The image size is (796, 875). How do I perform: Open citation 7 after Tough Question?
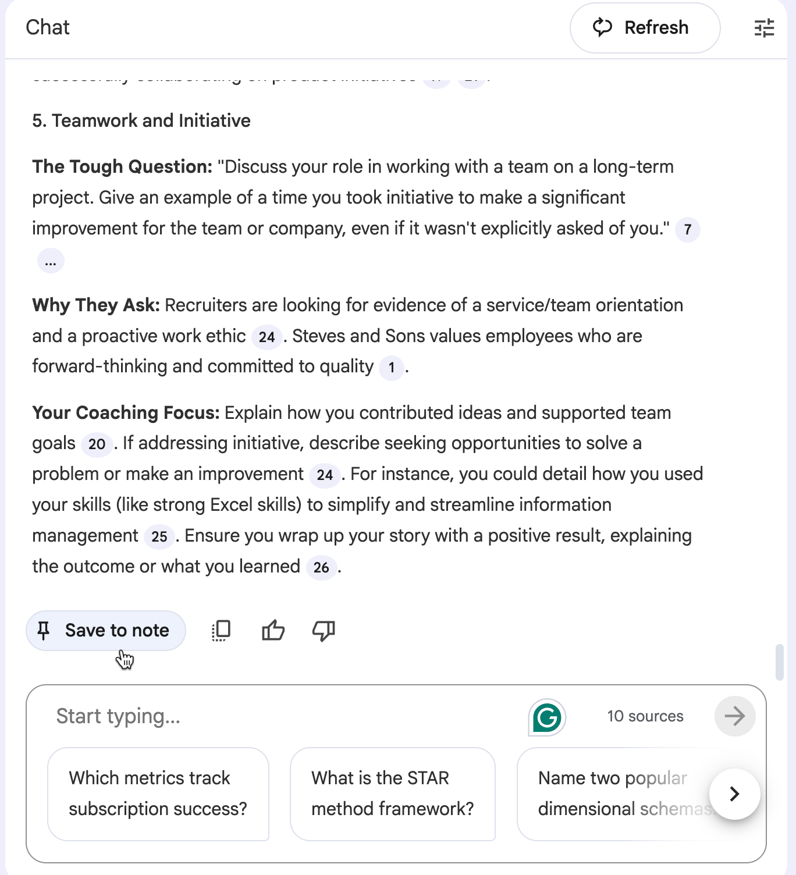pyautogui.click(x=688, y=230)
